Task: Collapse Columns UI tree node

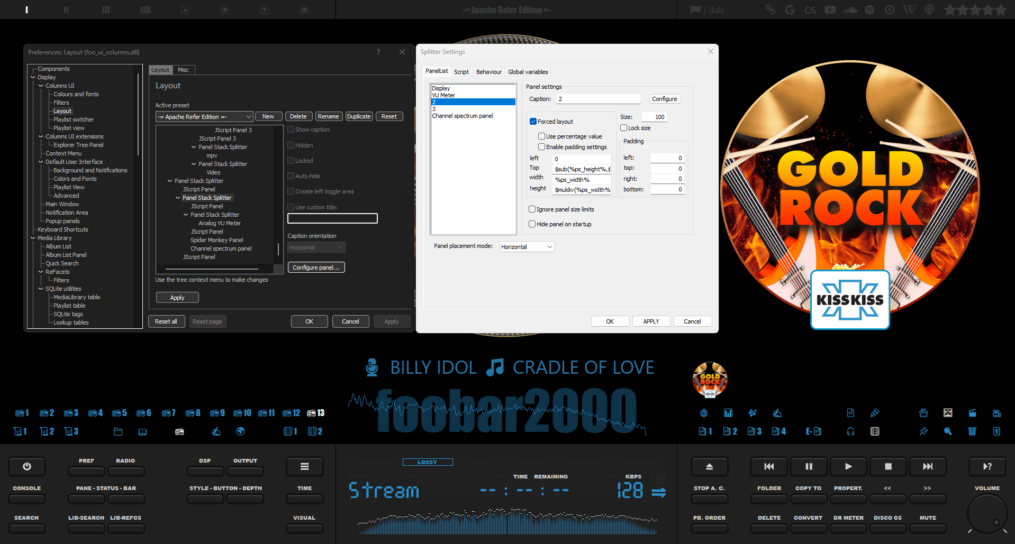Action: [x=41, y=86]
